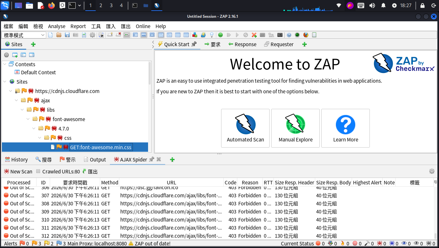Toggle request shown above response view

coord(186,35)
